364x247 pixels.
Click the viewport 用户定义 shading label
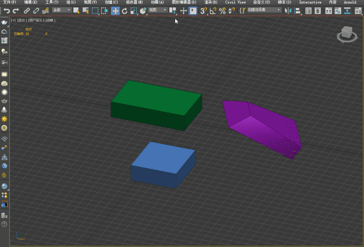point(36,20)
